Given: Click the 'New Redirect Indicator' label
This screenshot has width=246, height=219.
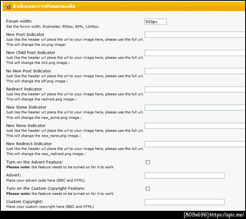Looking at the screenshot, I should [29, 144].
